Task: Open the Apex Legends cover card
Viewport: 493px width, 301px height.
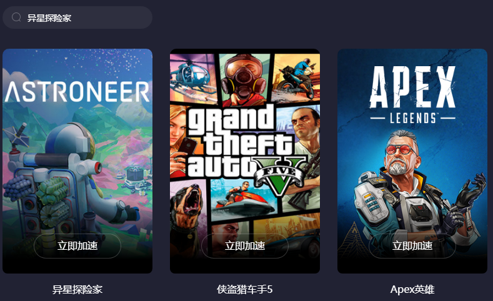Action: (x=412, y=161)
